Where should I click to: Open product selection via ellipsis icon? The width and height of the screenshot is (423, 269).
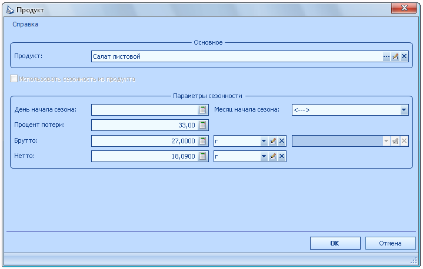click(x=387, y=56)
